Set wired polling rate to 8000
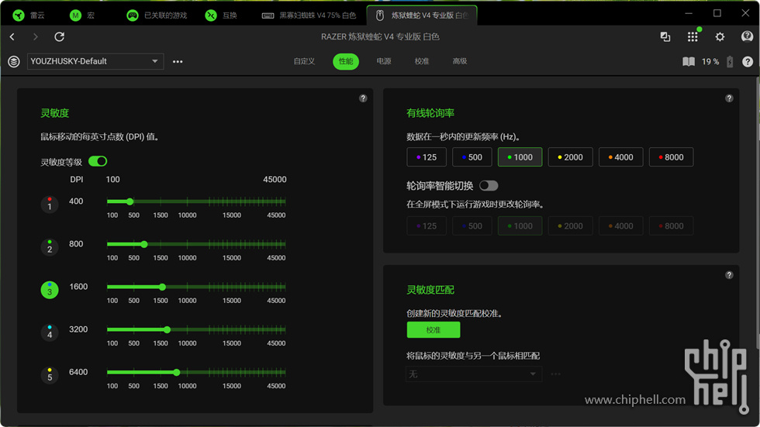 coord(671,157)
